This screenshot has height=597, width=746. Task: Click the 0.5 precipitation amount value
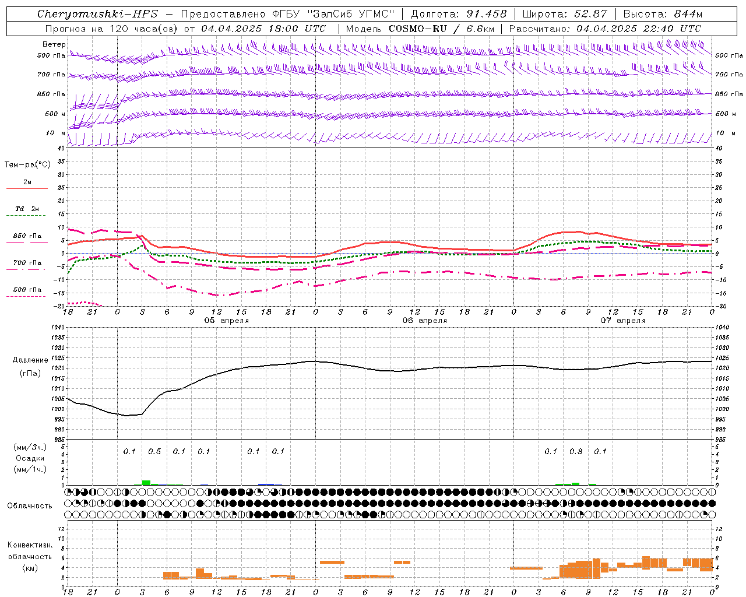[x=154, y=452]
